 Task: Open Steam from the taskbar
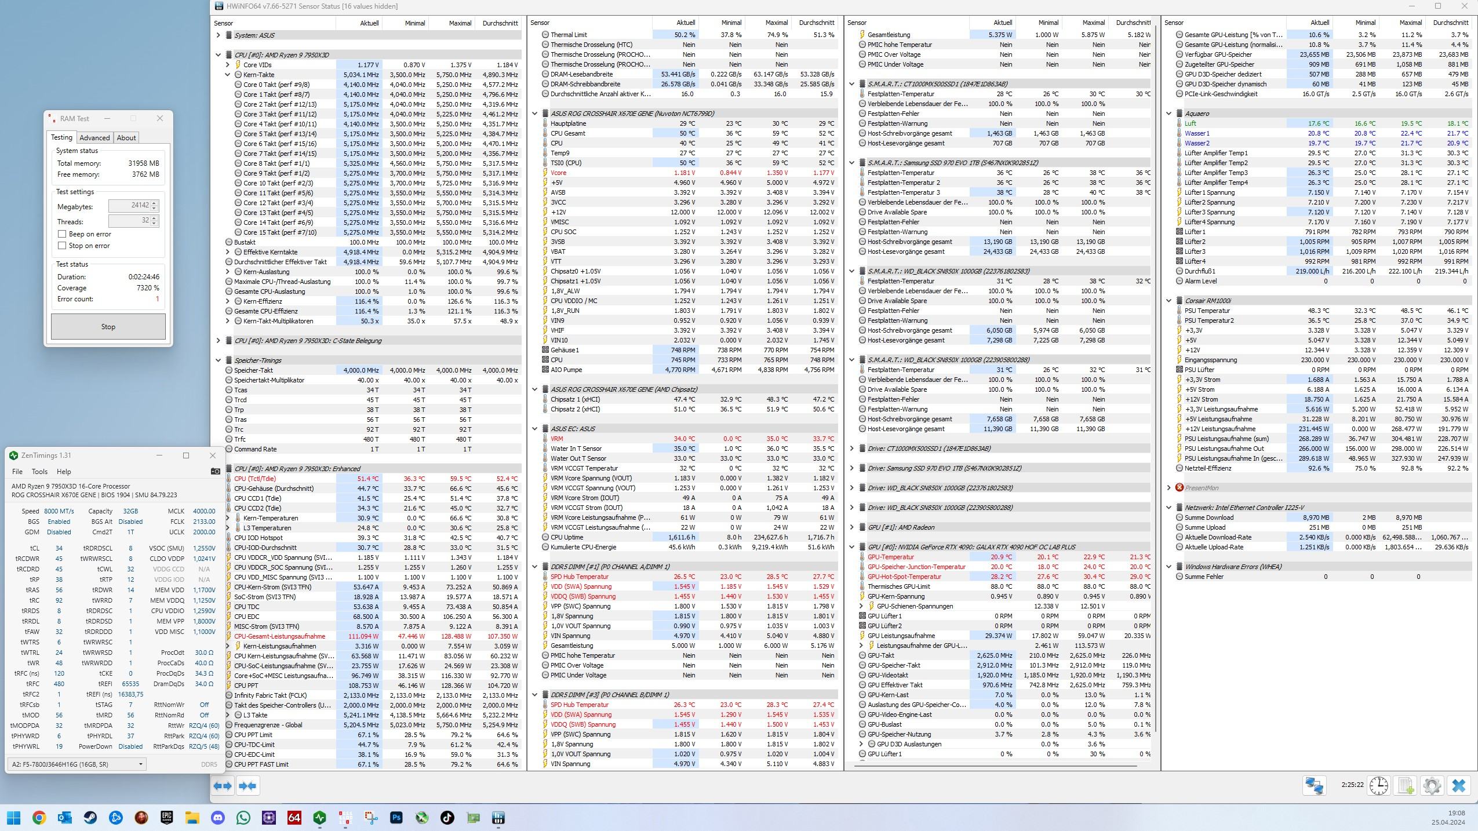(90, 818)
